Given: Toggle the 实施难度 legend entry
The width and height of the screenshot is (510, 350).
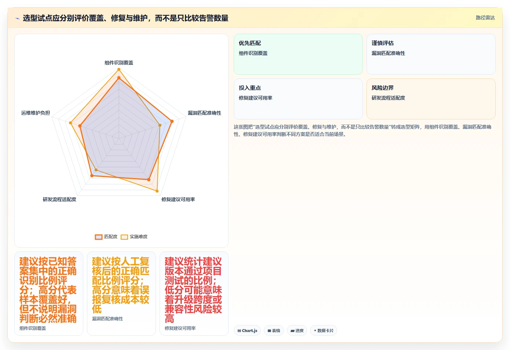Looking at the screenshot, I should pyautogui.click(x=134, y=237).
